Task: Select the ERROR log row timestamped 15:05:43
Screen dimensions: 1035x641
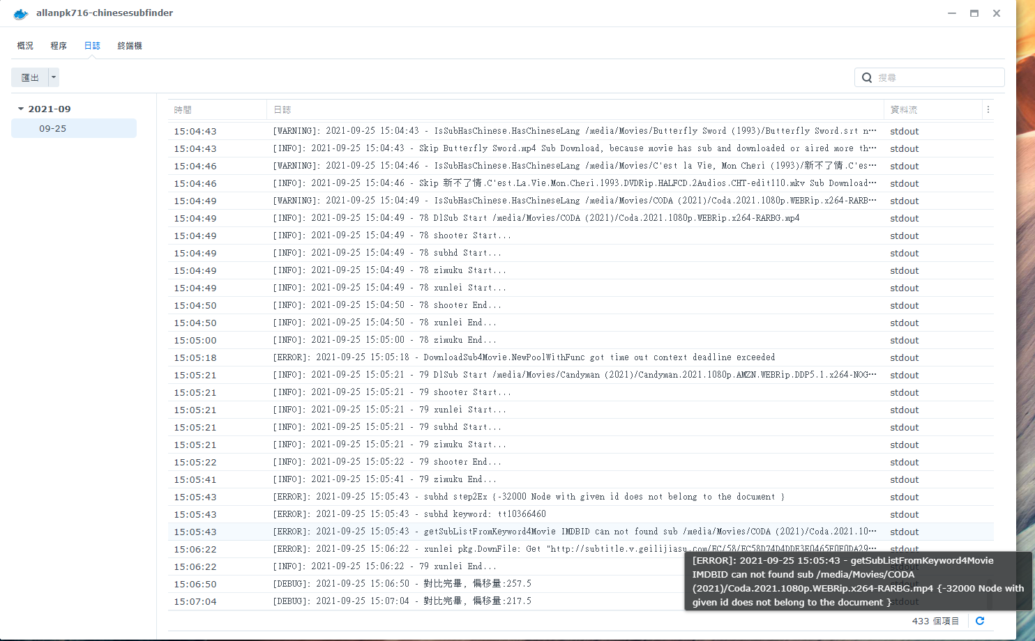Action: (x=488, y=532)
